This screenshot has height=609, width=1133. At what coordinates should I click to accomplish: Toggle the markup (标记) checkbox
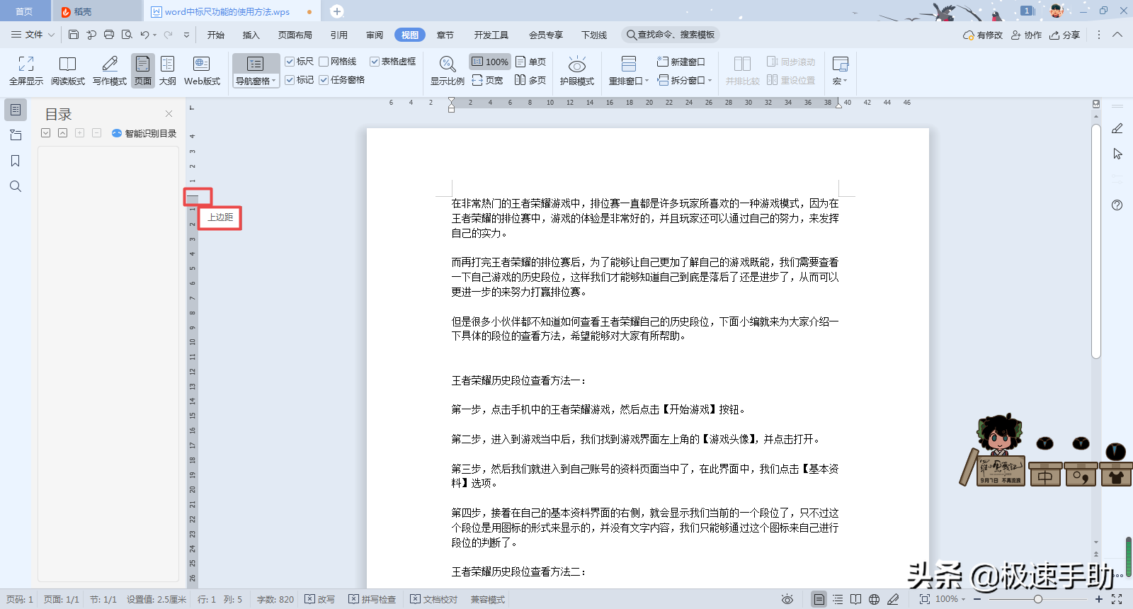(x=290, y=80)
